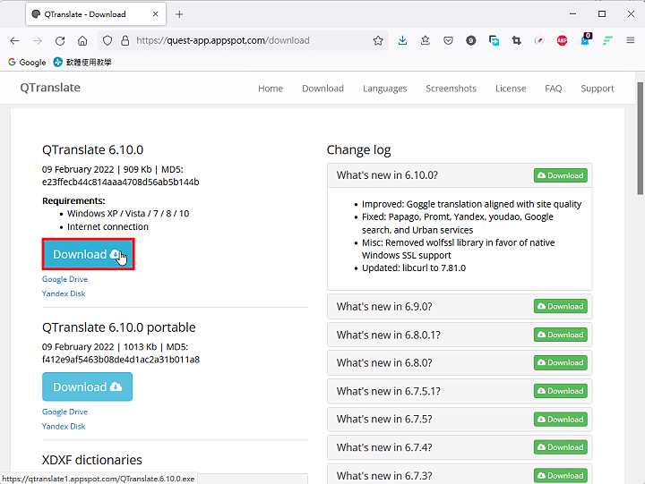Viewport: 645px width, 484px height.
Task: Reload the page using refresh icon
Action: 60,40
